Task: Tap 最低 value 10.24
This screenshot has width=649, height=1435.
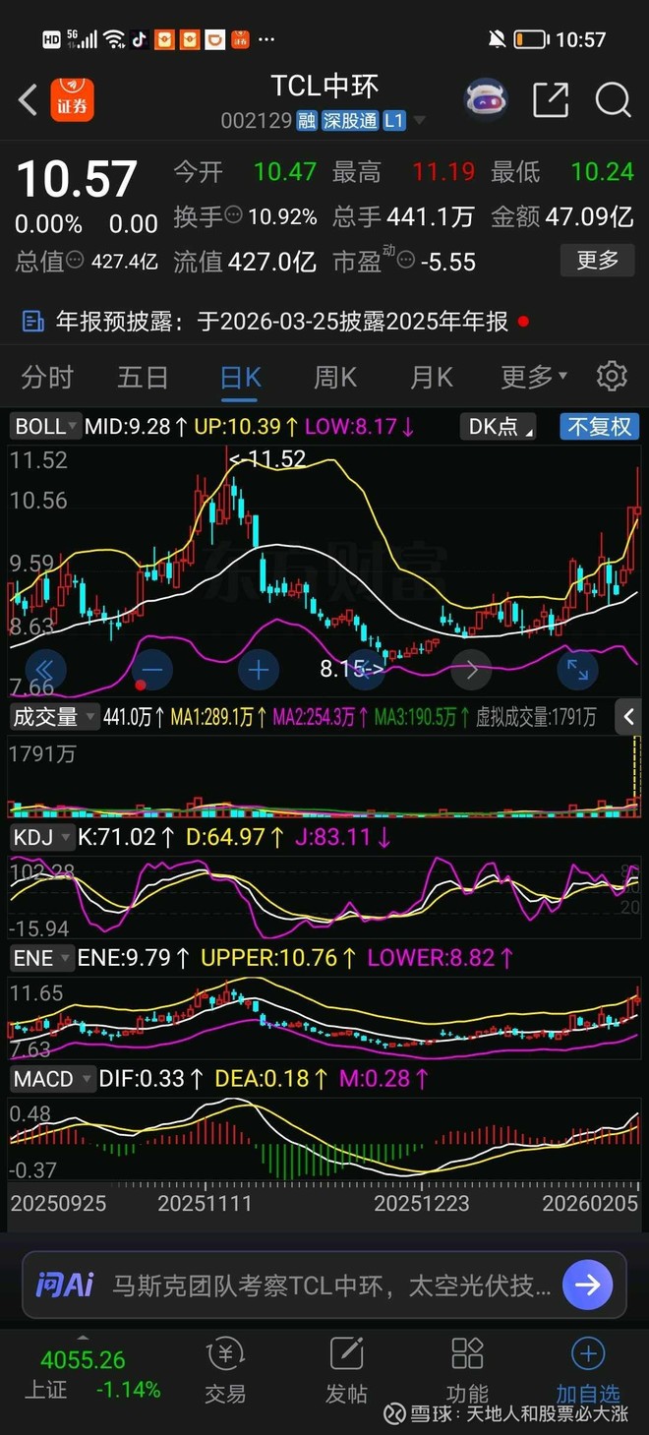Action: pyautogui.click(x=602, y=172)
